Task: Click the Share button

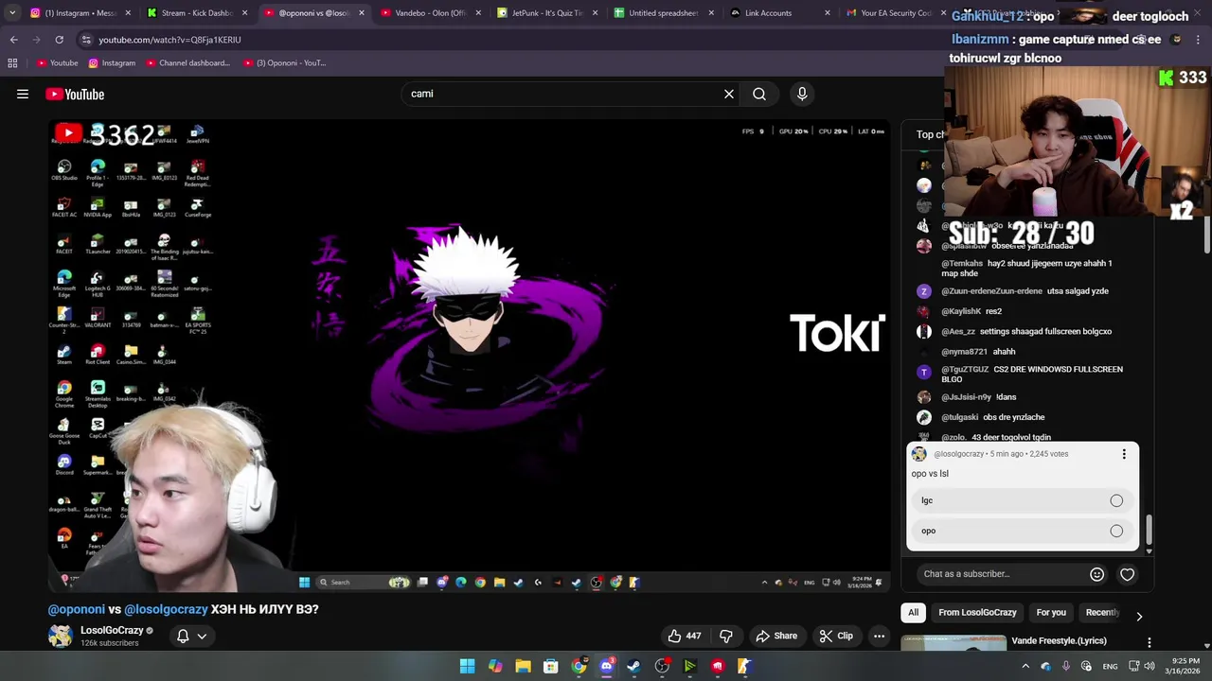Action: pyautogui.click(x=776, y=636)
